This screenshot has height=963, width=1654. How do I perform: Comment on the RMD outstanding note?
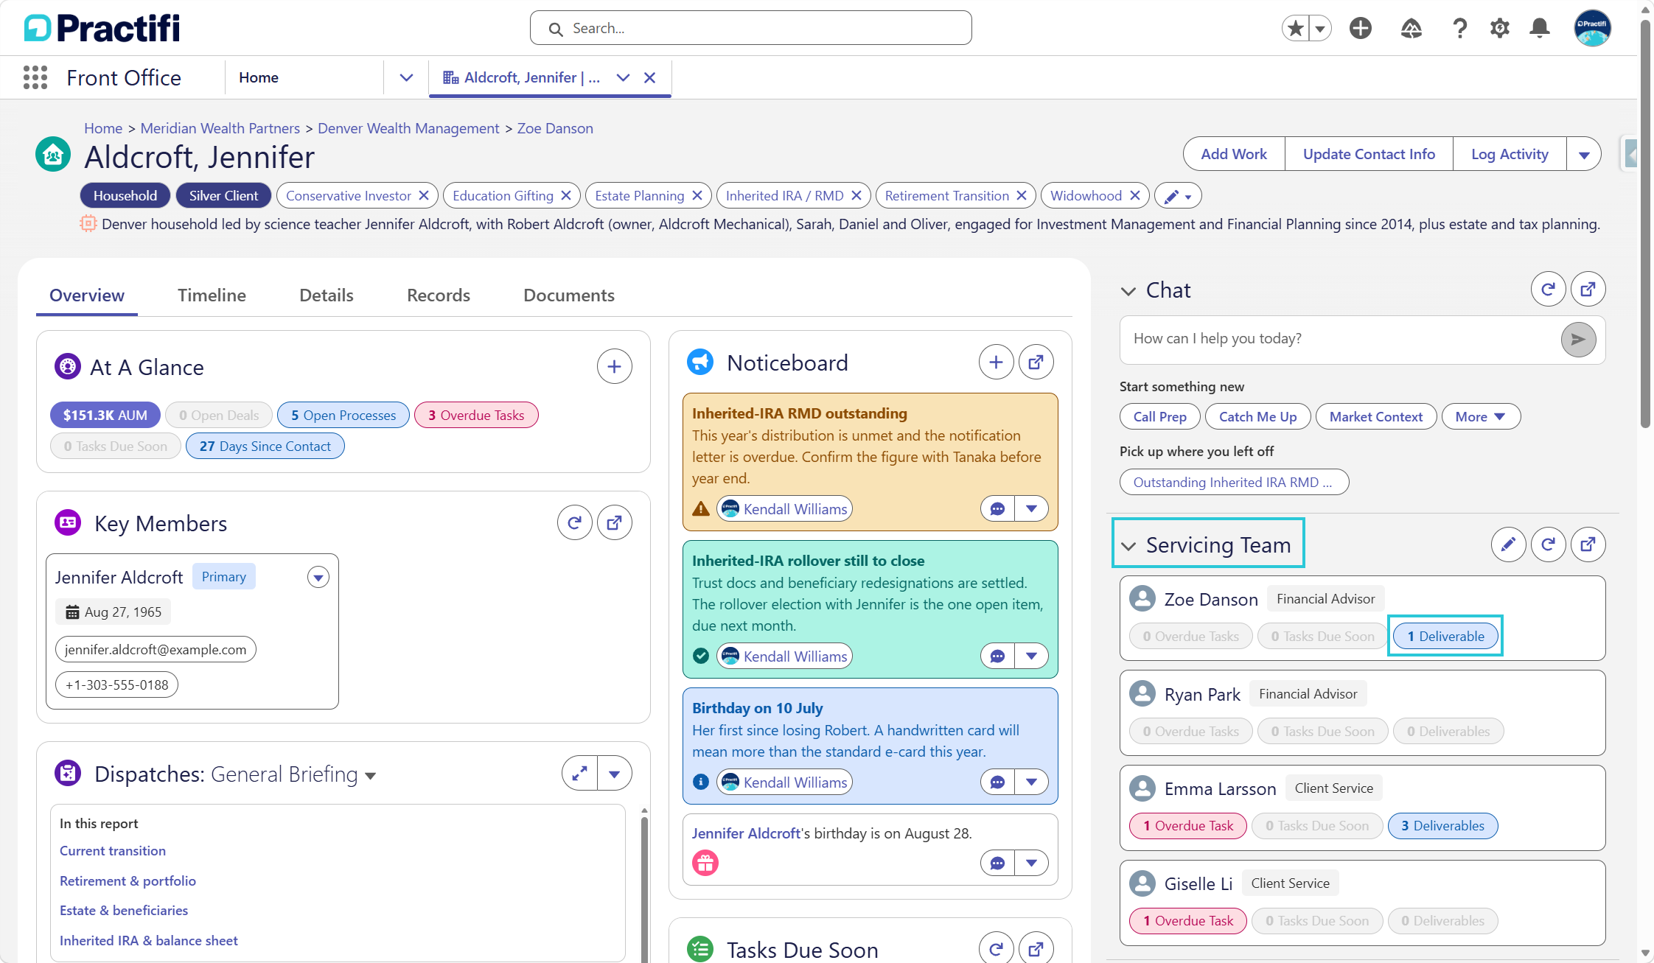997,508
